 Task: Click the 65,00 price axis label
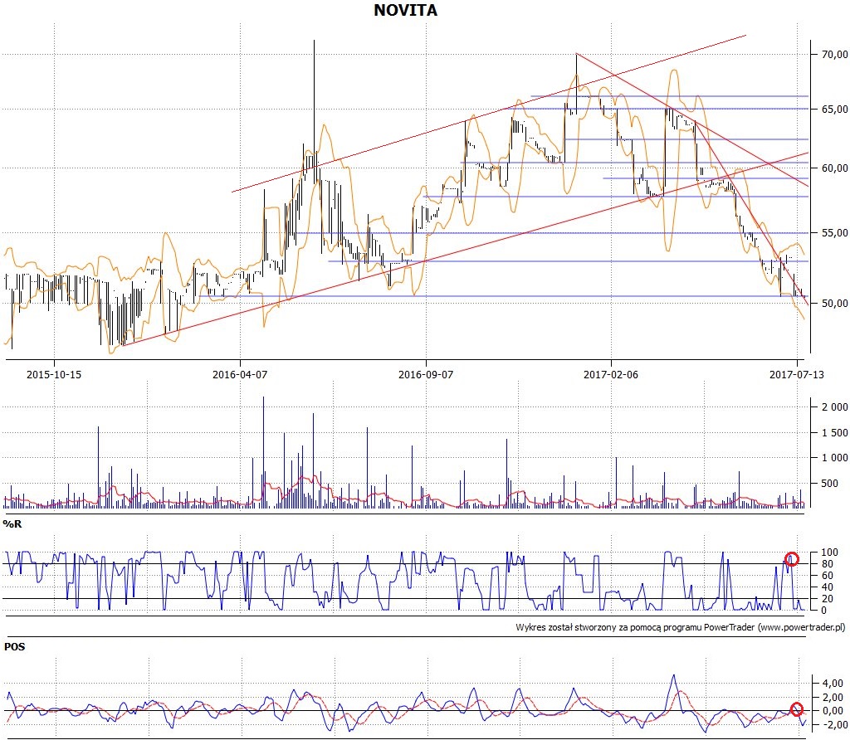[x=835, y=109]
